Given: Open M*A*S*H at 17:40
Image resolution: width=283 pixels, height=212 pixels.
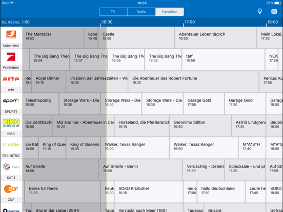Looking at the screenshot, I should 252,147.
